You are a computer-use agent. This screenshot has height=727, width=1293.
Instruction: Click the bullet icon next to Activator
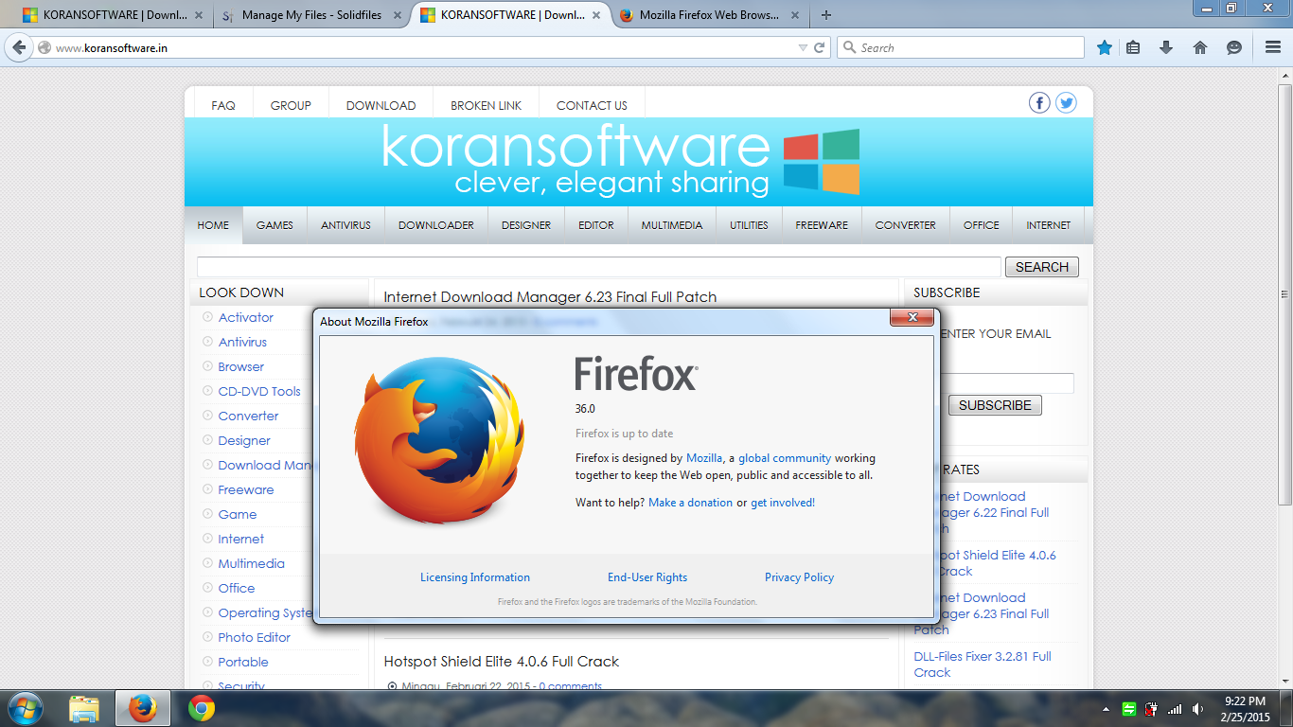pyautogui.click(x=207, y=317)
